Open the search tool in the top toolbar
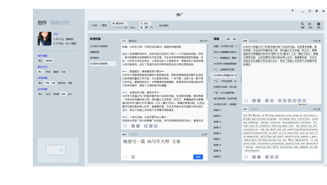327x185 pixels. coord(302,25)
